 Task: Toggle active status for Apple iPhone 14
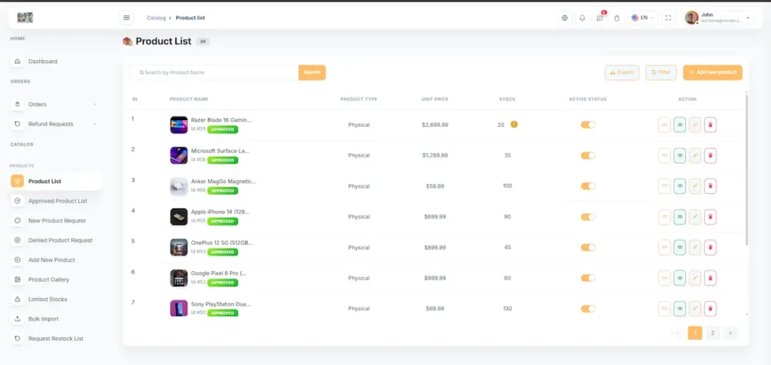click(x=588, y=217)
